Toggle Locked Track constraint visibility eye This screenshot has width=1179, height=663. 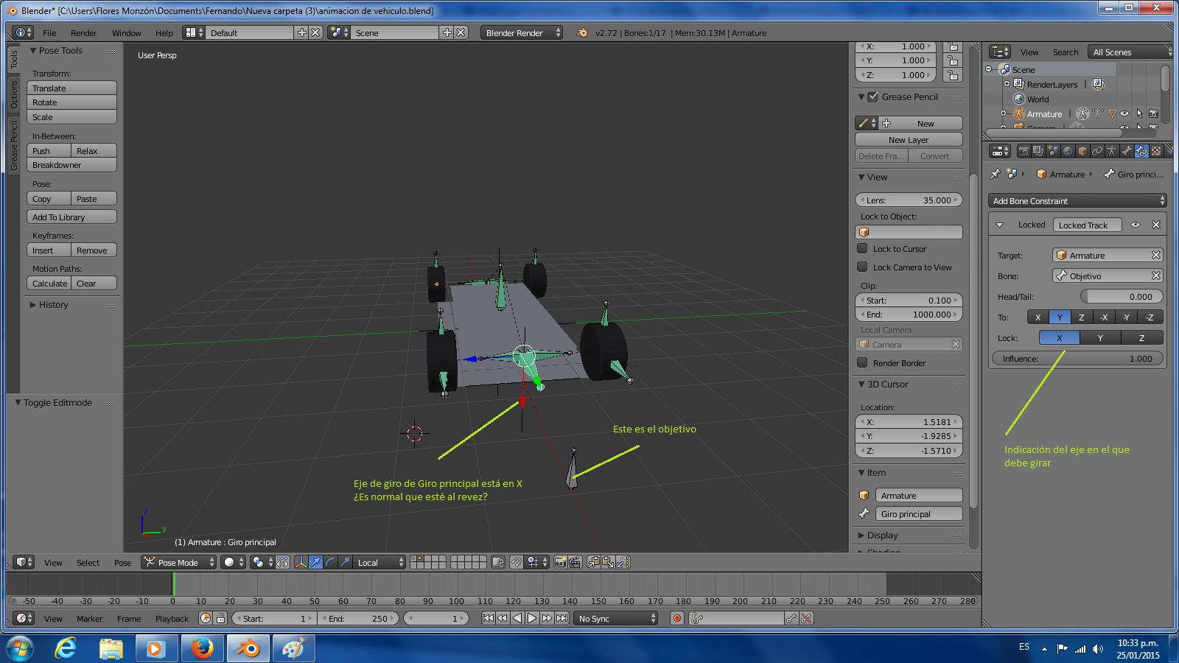pyautogui.click(x=1136, y=225)
